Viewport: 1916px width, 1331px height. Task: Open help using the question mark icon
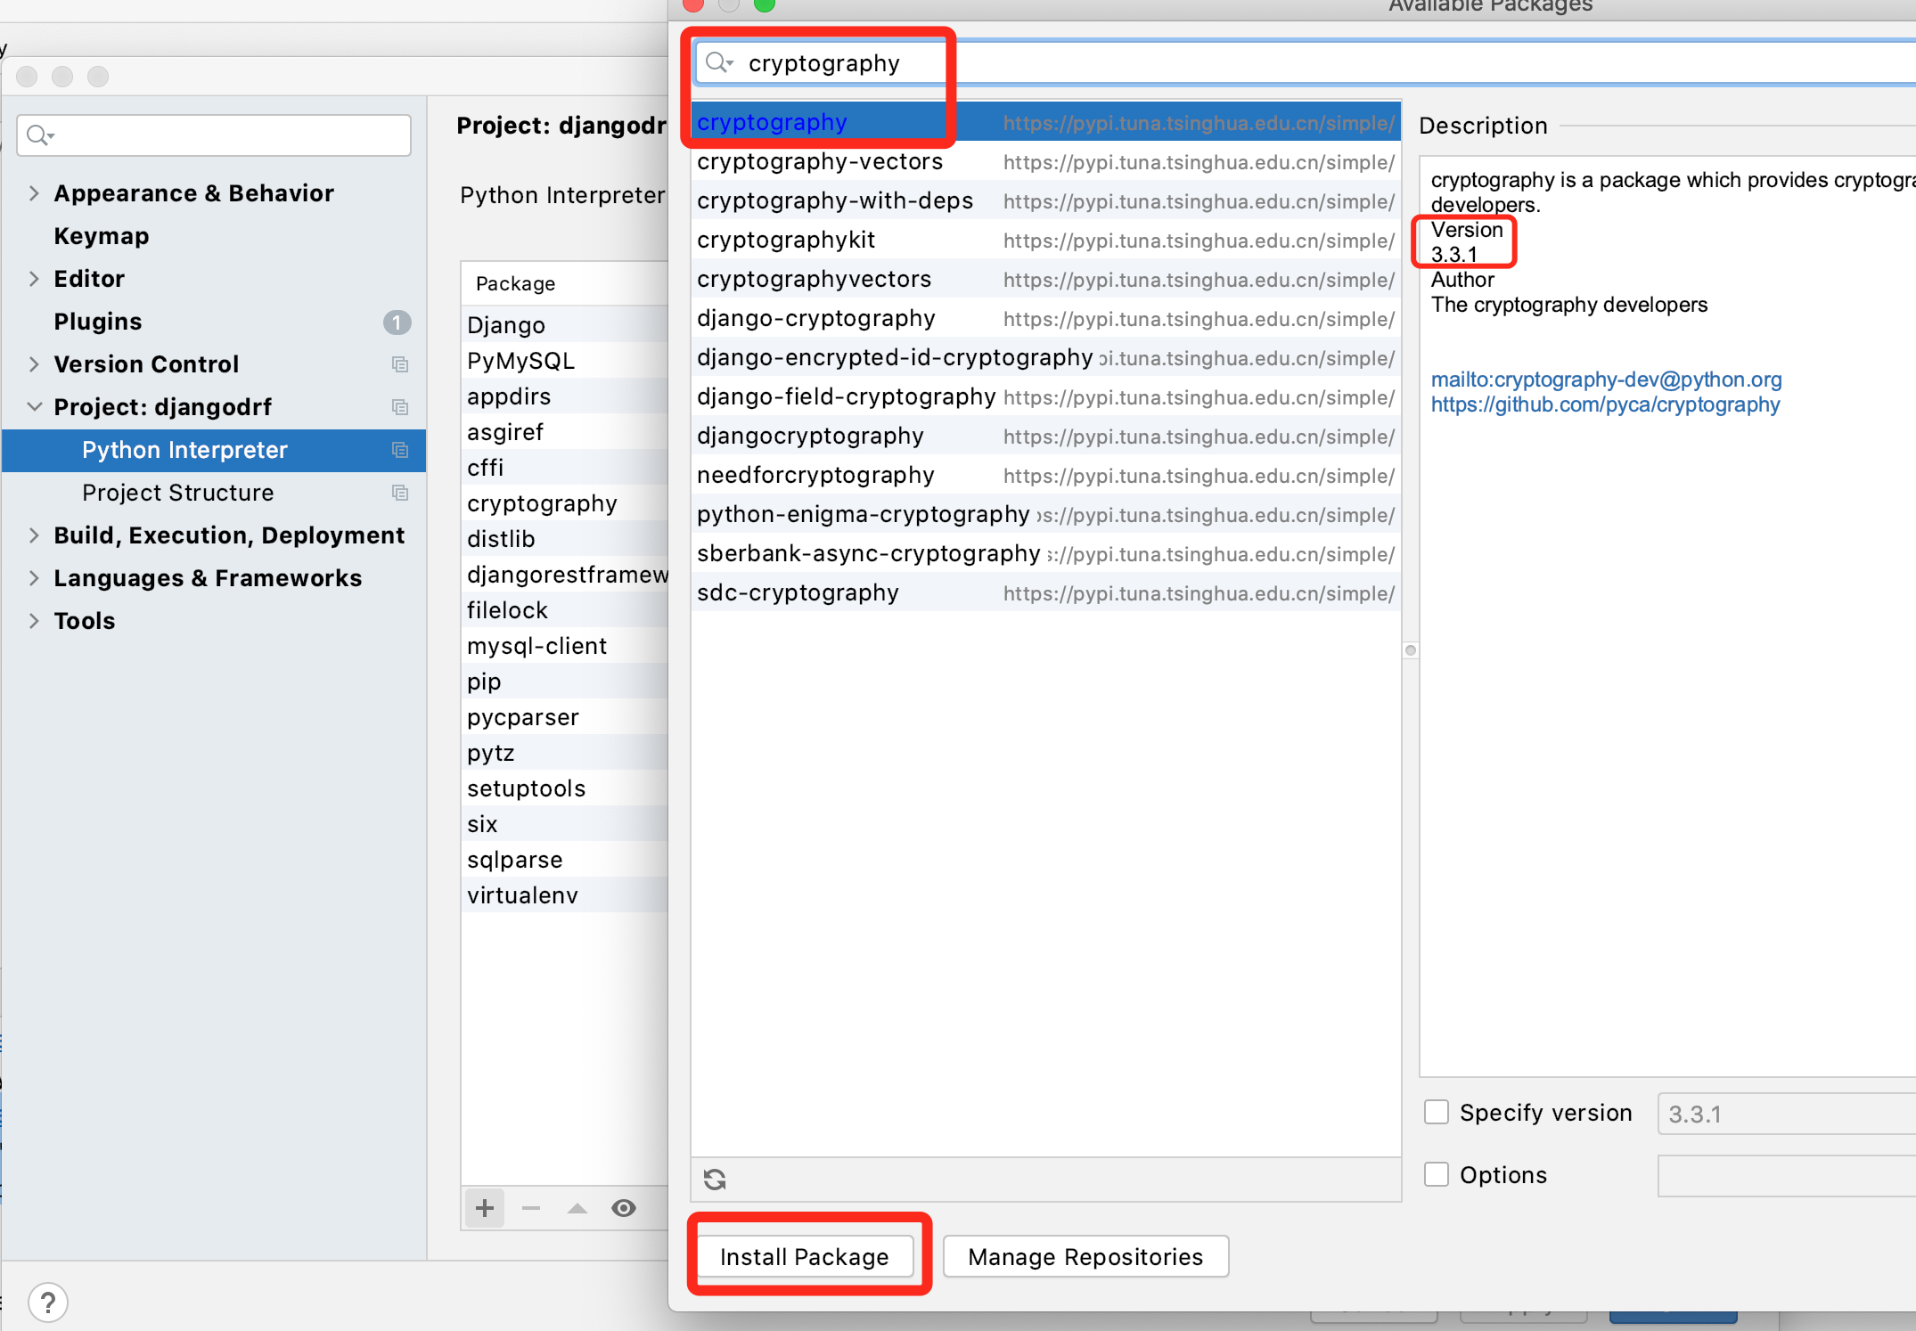coord(49,1302)
